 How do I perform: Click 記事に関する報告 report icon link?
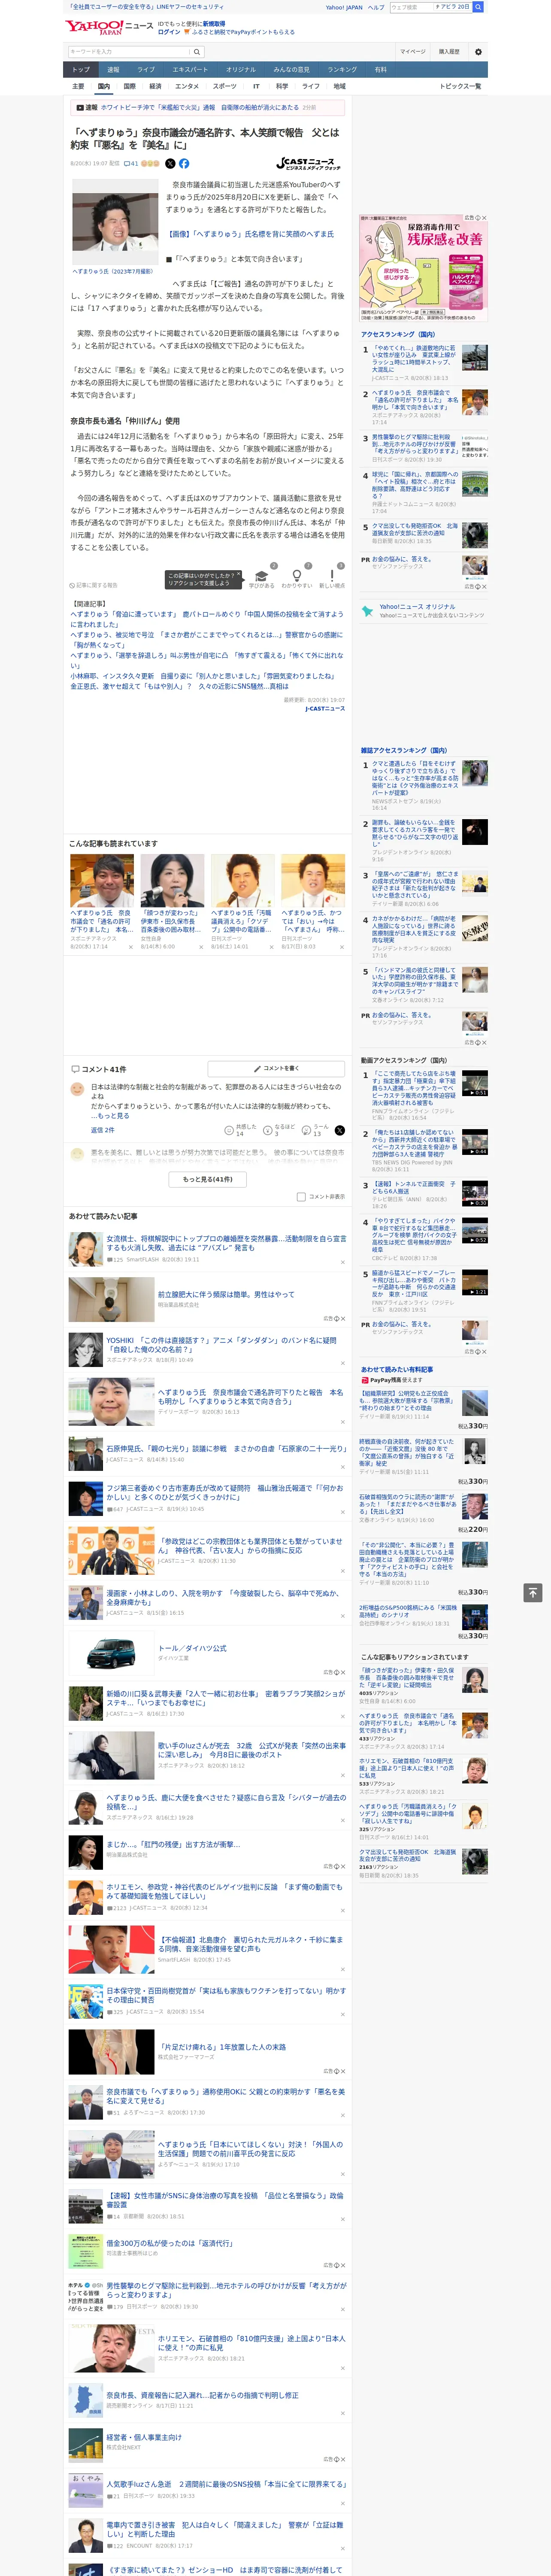pyautogui.click(x=94, y=585)
